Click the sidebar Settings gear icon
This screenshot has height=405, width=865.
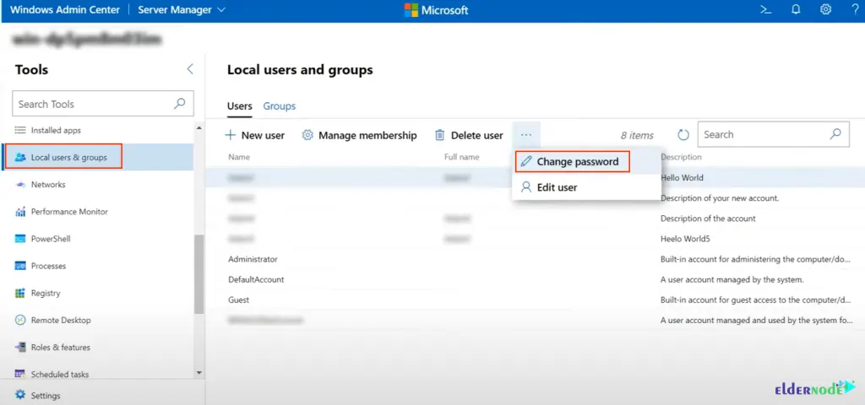click(x=20, y=395)
